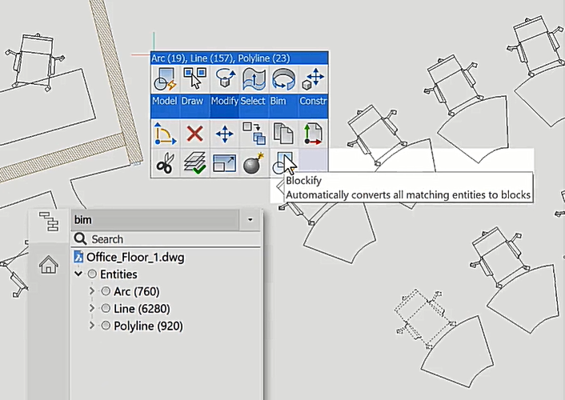Click the Office_Floor_1.dwg file icon
Viewport: 565px width, 400px height.
point(78,257)
